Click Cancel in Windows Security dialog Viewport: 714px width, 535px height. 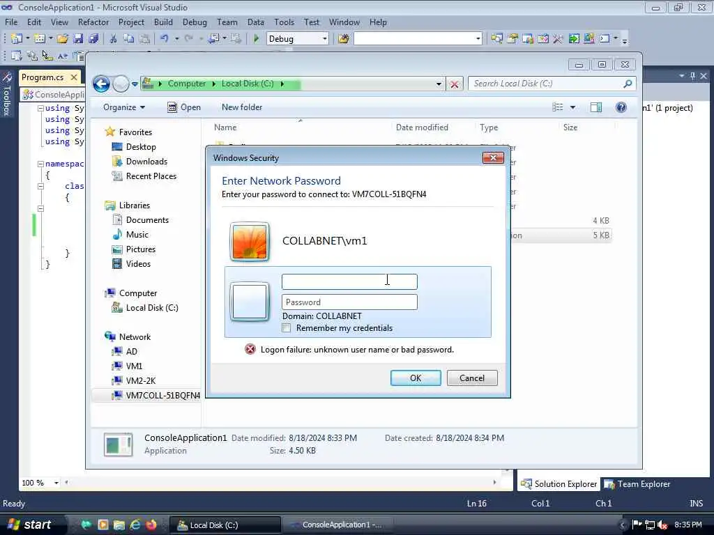[472, 378]
